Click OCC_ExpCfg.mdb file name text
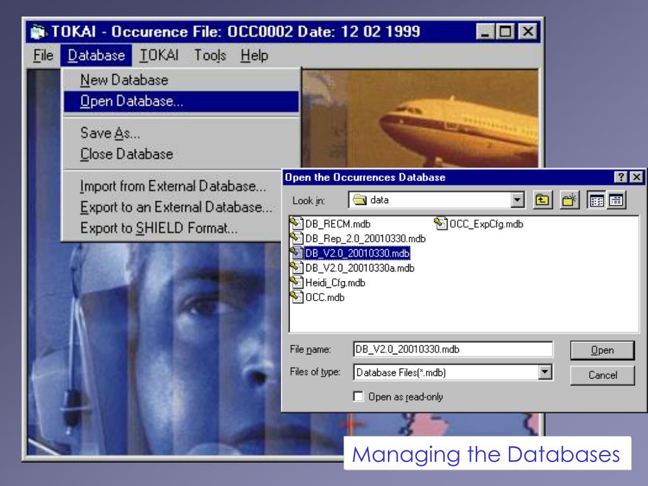This screenshot has width=648, height=486. point(487,224)
